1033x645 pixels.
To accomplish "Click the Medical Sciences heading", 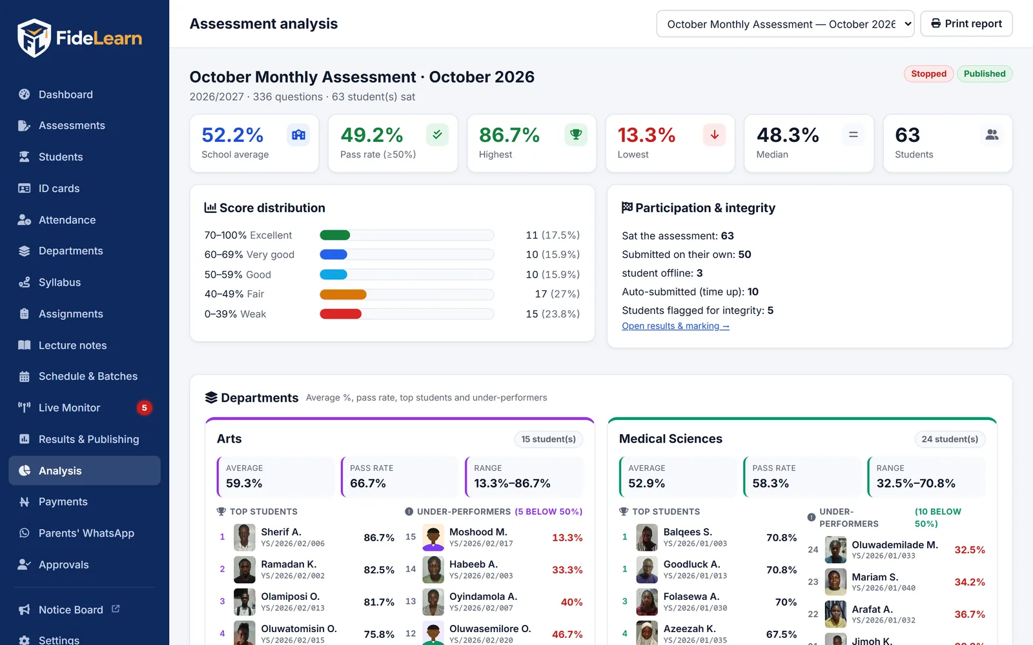I will pos(671,439).
